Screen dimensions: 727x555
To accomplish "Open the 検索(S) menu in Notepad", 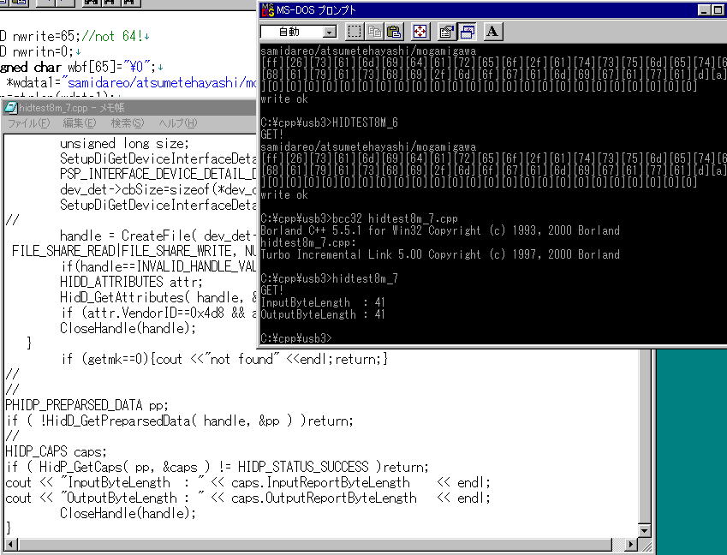I will click(128, 122).
